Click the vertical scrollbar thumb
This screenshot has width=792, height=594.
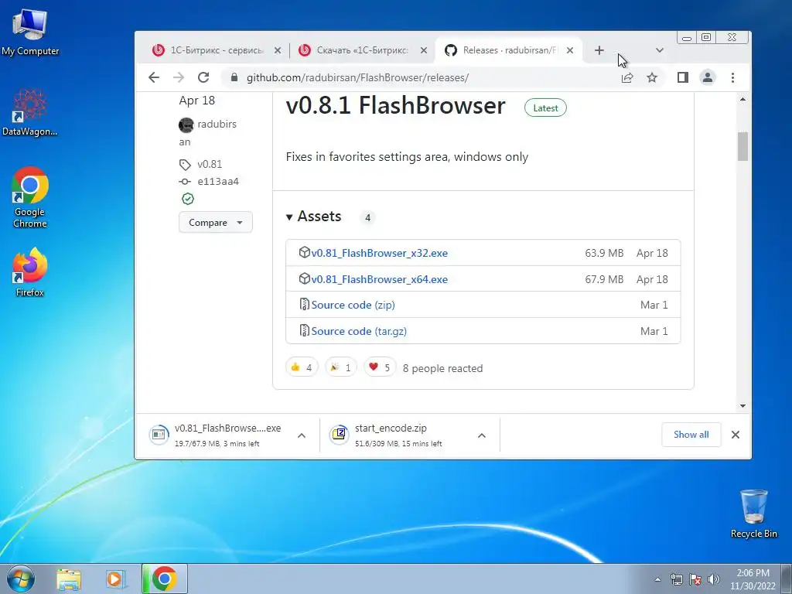pyautogui.click(x=742, y=146)
